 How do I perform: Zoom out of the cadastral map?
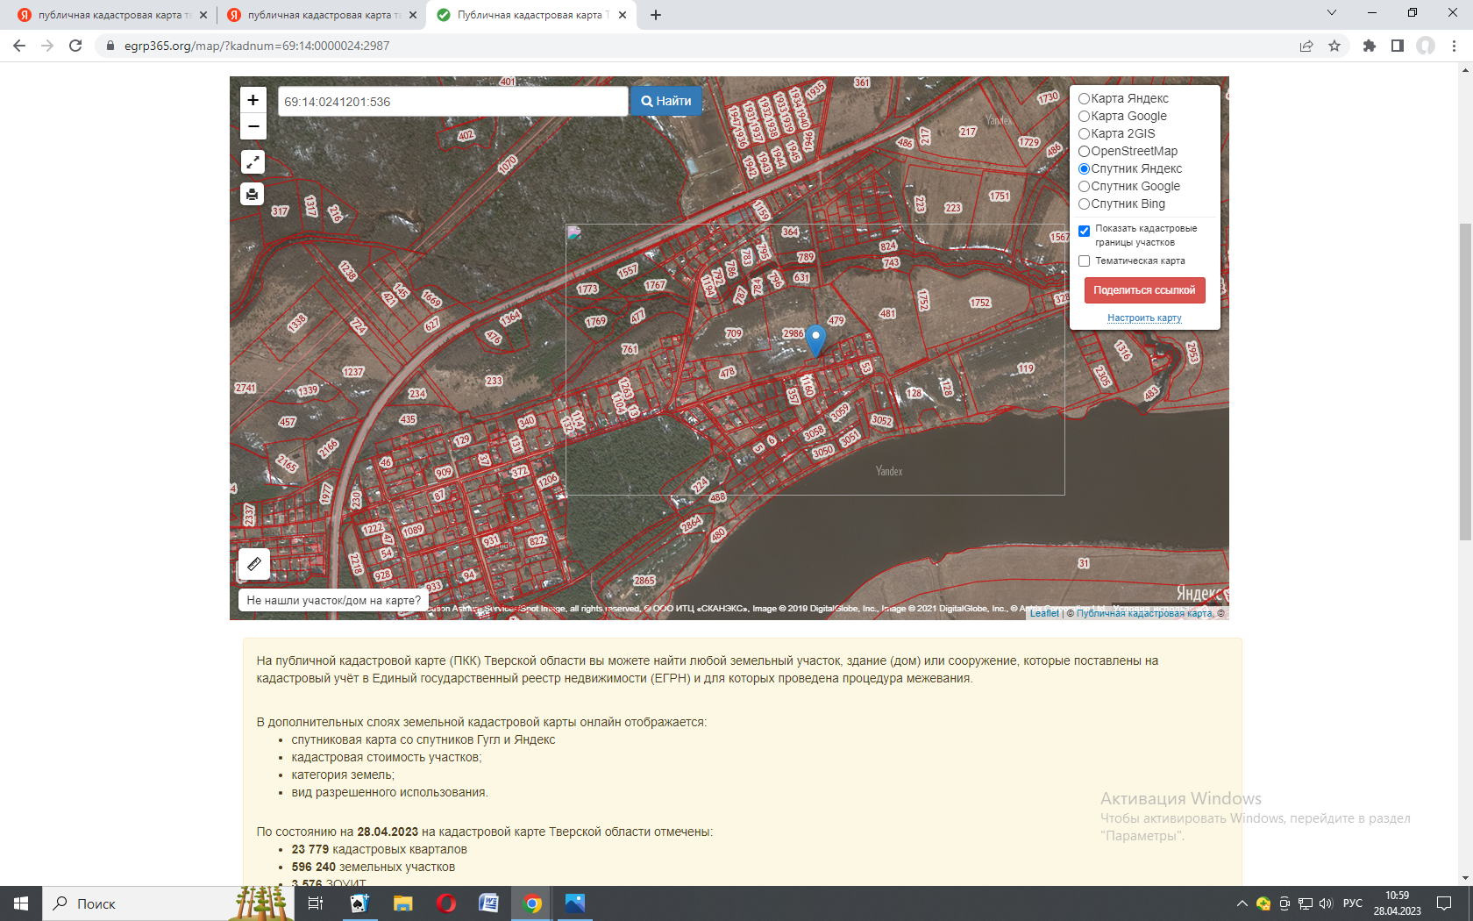coord(253,126)
